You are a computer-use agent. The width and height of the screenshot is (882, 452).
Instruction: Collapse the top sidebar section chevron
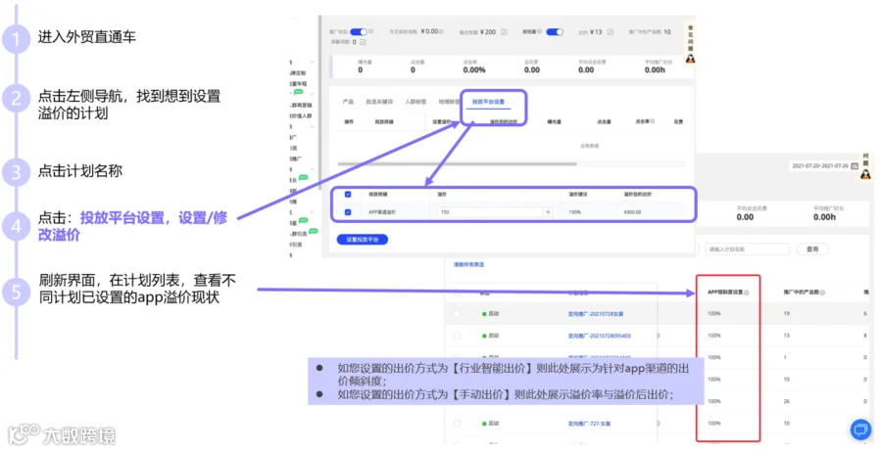click(x=313, y=63)
